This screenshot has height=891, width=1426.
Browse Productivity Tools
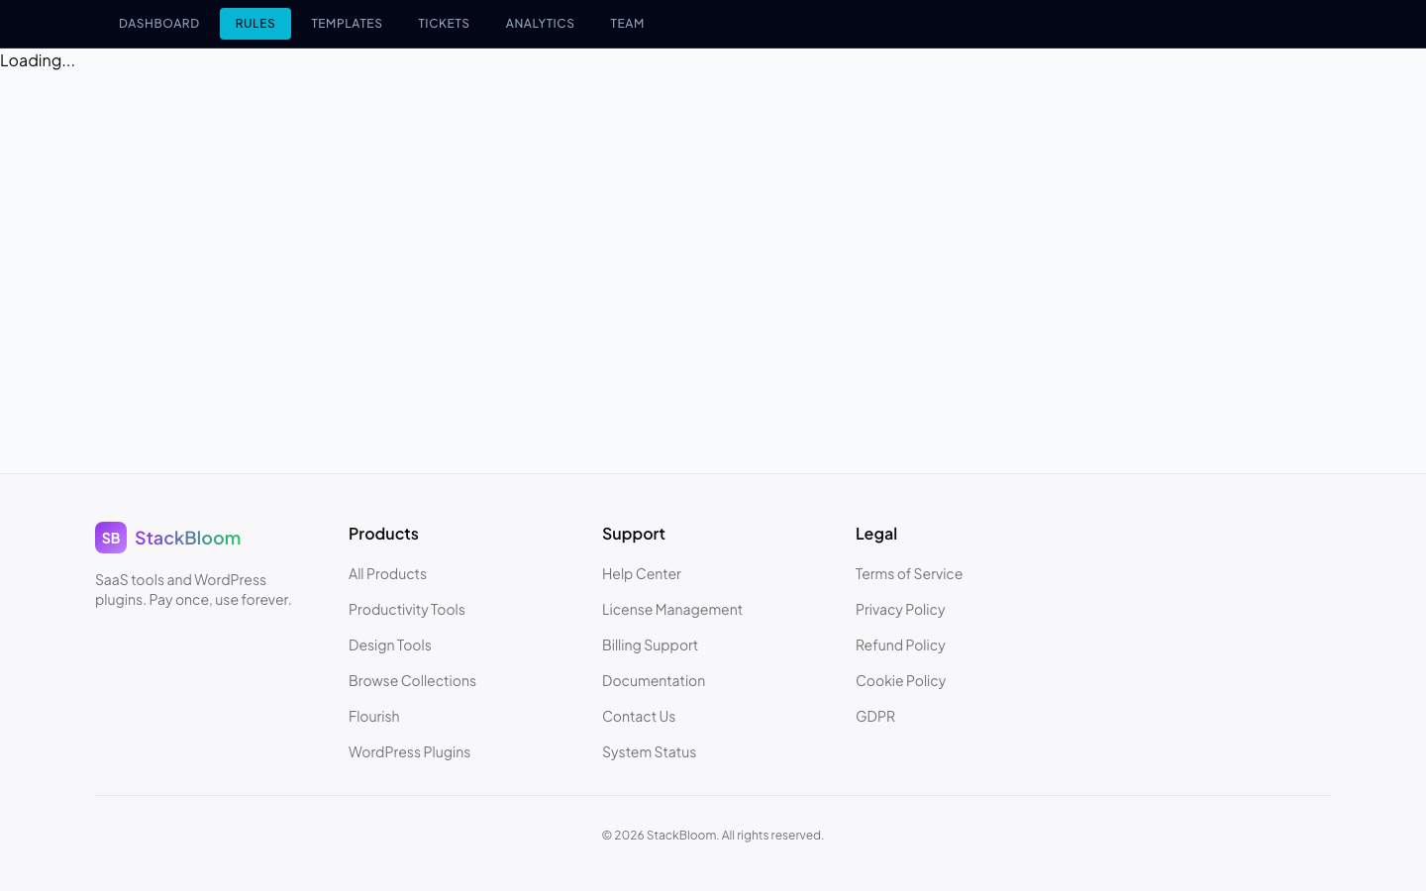coord(406,609)
